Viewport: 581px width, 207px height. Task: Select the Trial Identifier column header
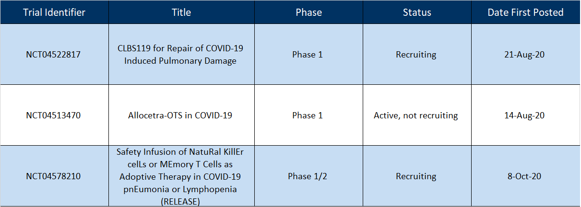click(54, 12)
